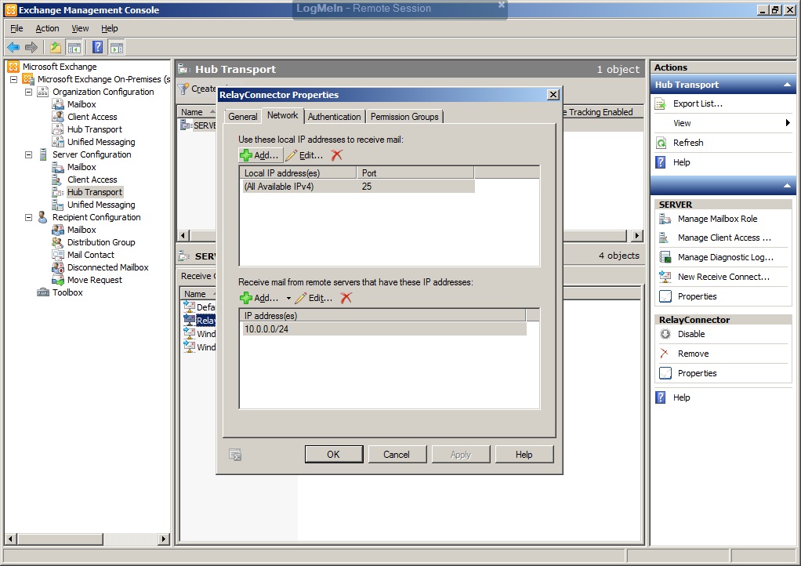This screenshot has width=801, height=566.
Task: Collapse the second Actions section header arrow
Action: click(787, 186)
